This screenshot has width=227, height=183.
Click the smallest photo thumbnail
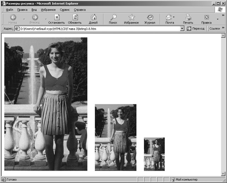pyautogui.click(x=154, y=154)
